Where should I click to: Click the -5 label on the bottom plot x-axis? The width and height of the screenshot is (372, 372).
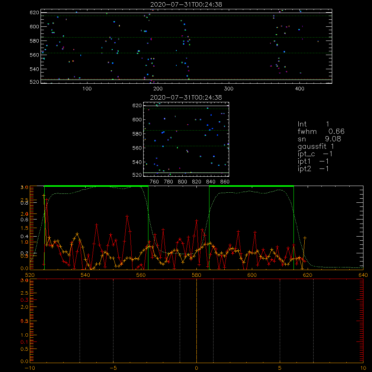coord(113,368)
